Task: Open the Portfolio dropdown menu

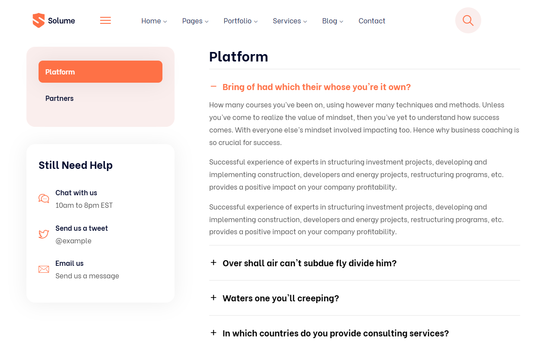Action: 241,21
